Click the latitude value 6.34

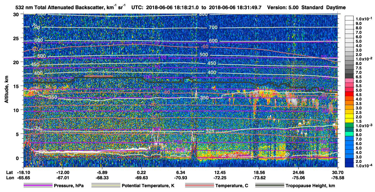click(181, 172)
